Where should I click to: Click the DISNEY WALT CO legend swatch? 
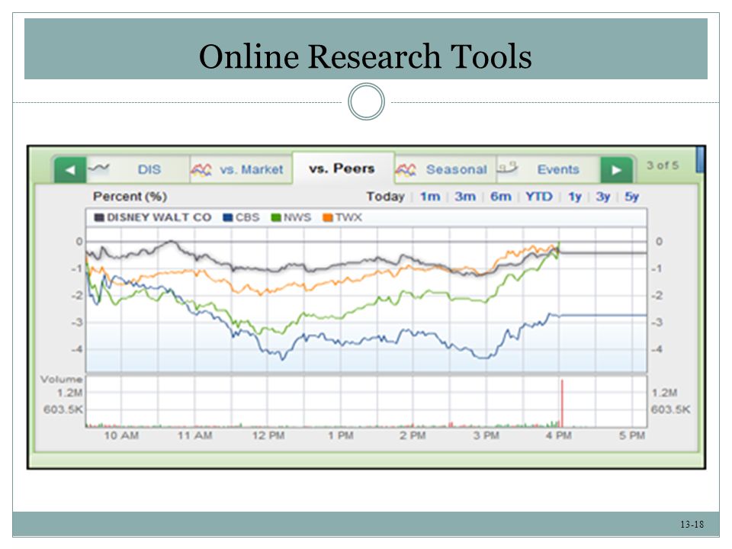99,217
